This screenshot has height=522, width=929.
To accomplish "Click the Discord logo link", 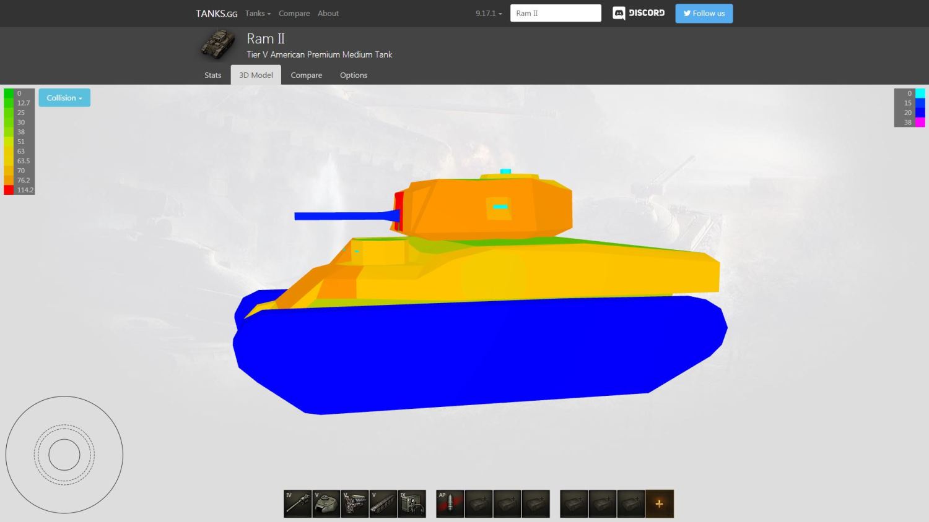I will [x=639, y=13].
